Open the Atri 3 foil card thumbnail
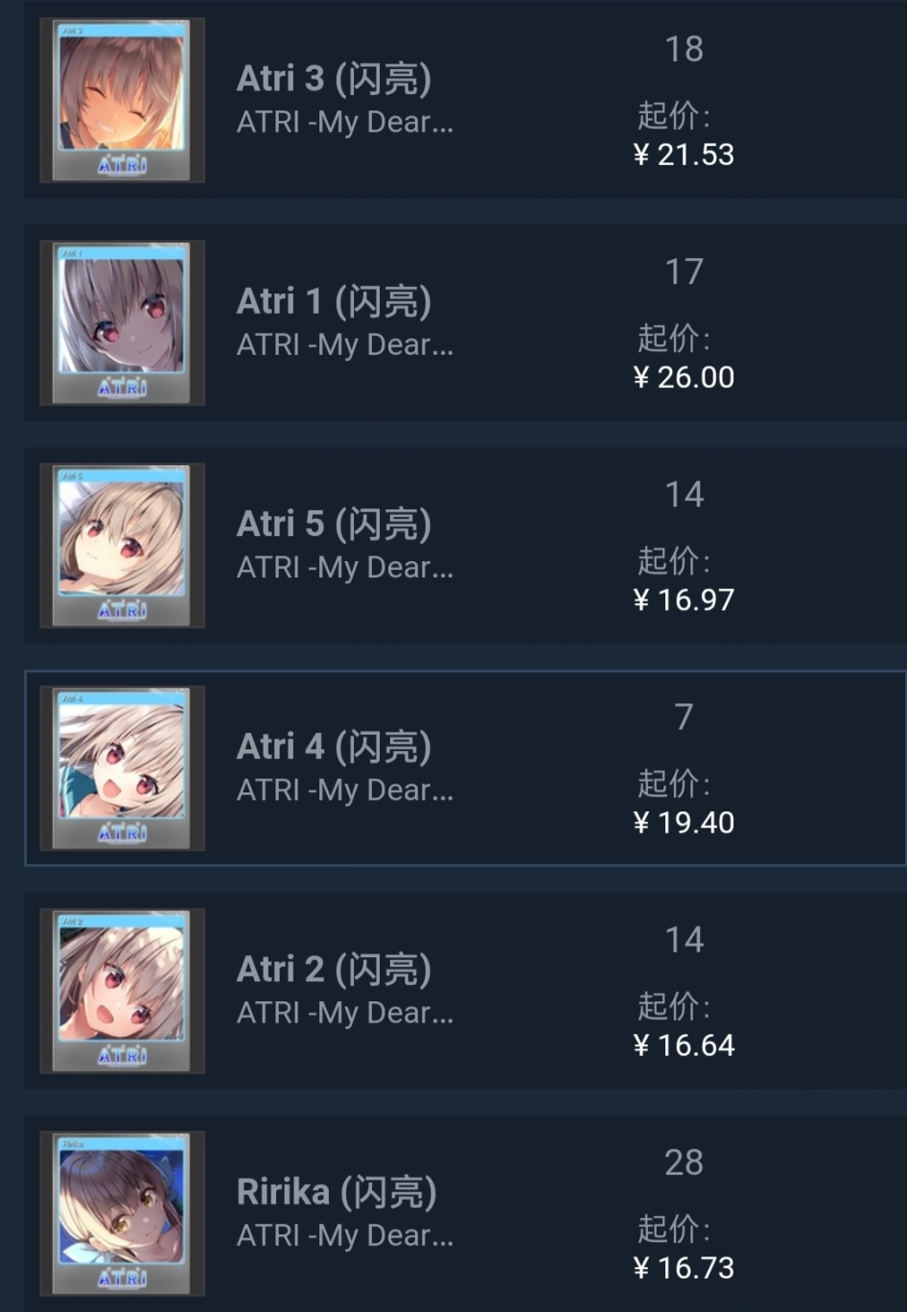This screenshot has height=1312, width=907. pos(122,100)
